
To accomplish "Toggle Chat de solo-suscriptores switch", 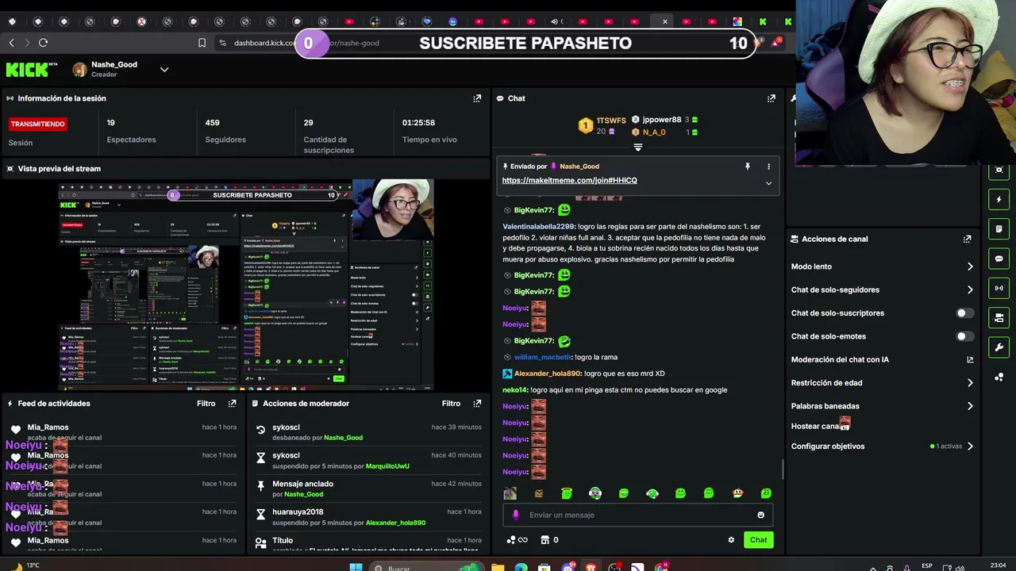I will 964,313.
